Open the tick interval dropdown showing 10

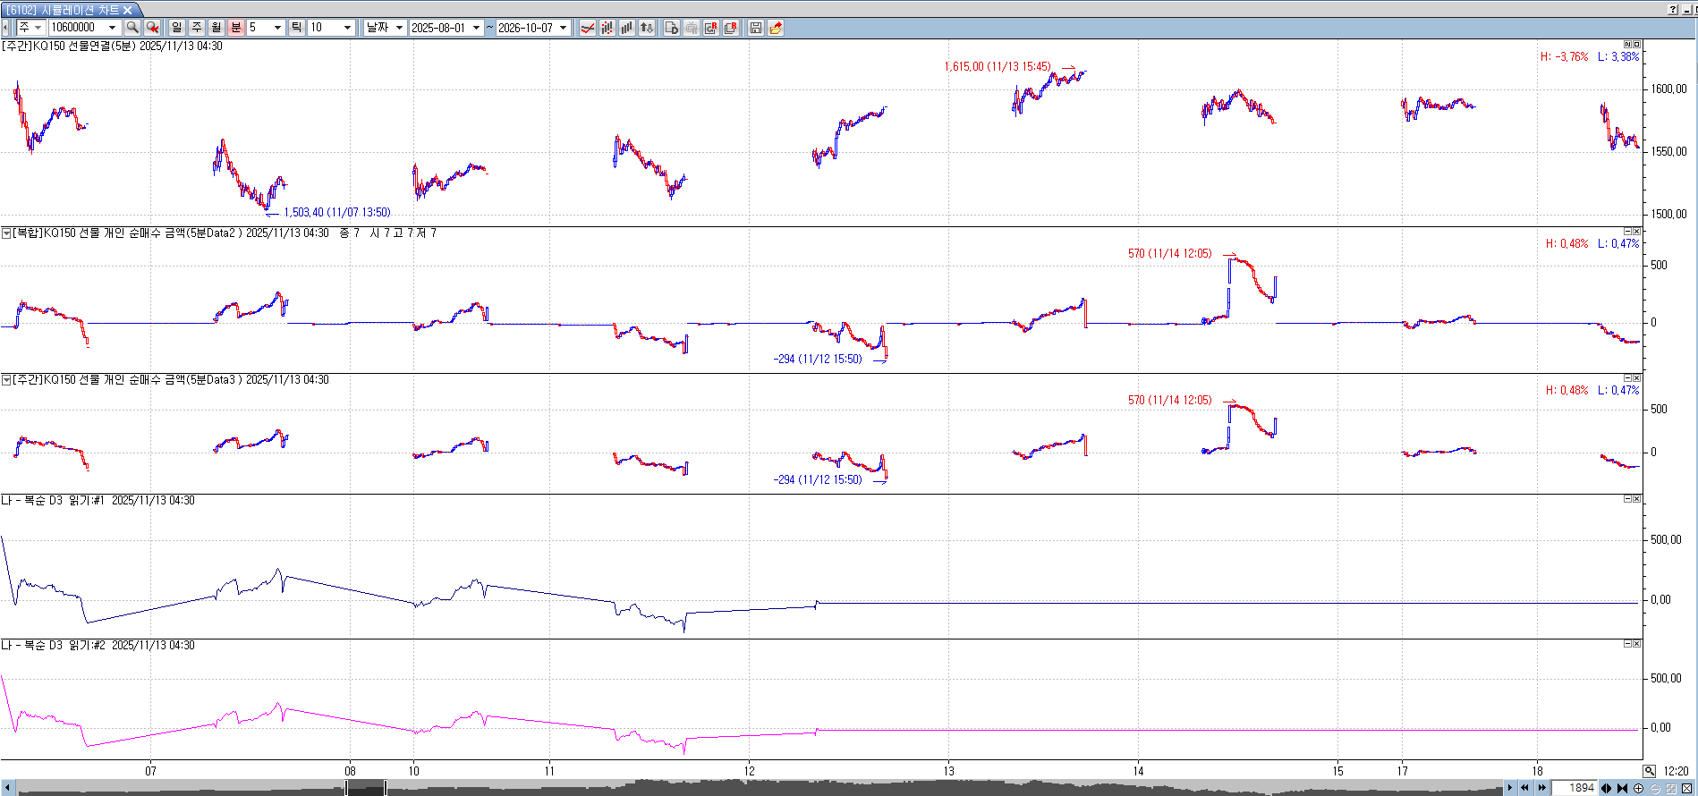tap(348, 28)
